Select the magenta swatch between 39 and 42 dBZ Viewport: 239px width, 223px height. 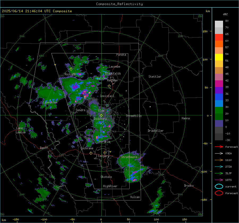tap(219, 84)
